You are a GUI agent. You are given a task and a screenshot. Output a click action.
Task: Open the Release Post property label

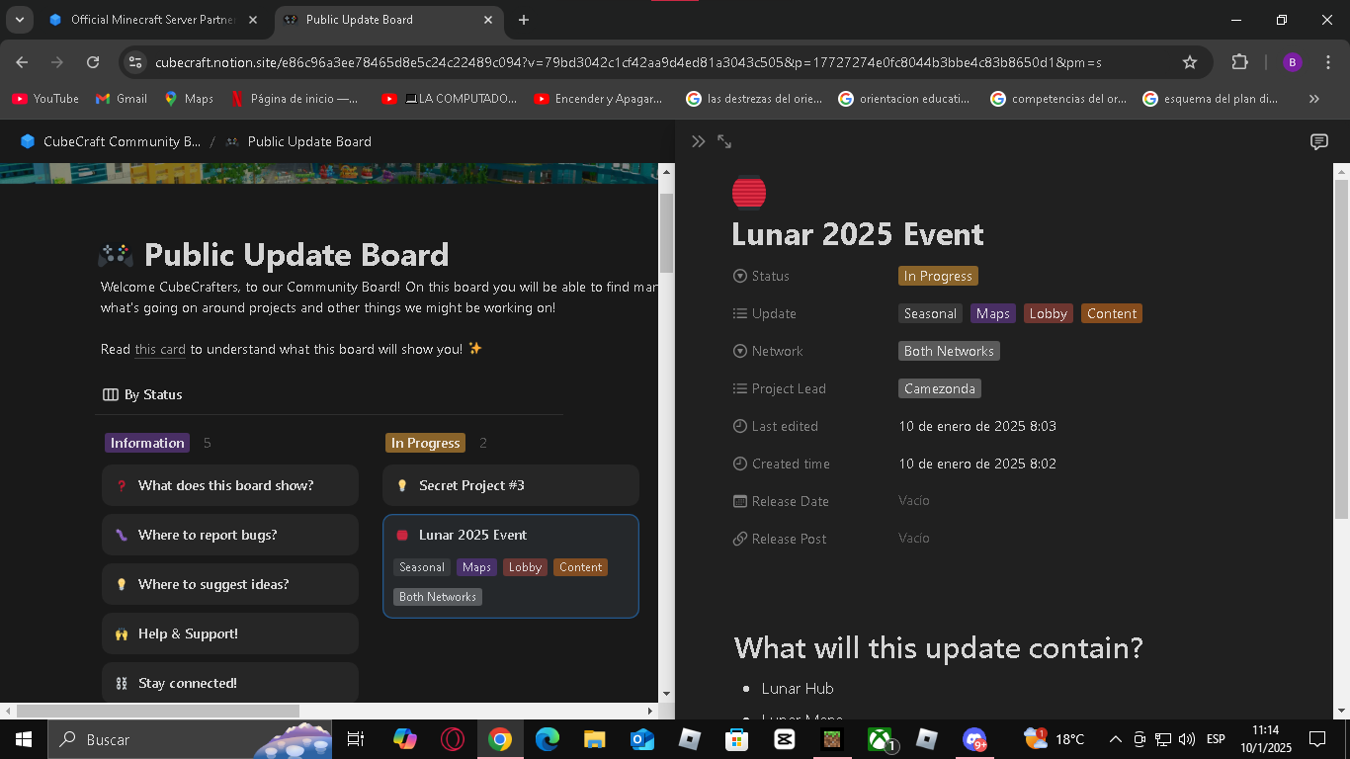[x=780, y=539]
